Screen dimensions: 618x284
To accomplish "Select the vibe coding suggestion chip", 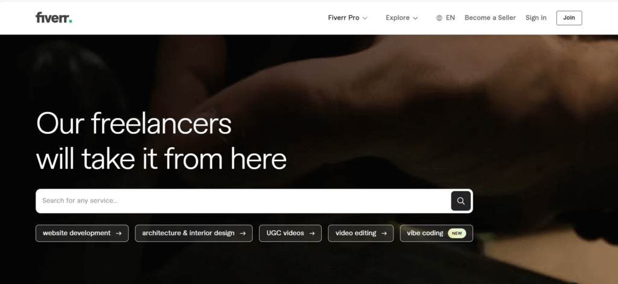I will pos(436,233).
